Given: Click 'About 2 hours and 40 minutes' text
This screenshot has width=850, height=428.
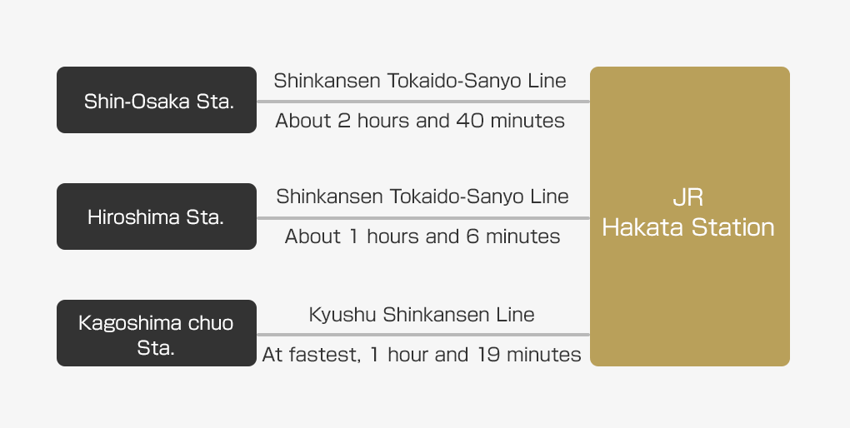Looking at the screenshot, I should 420,120.
